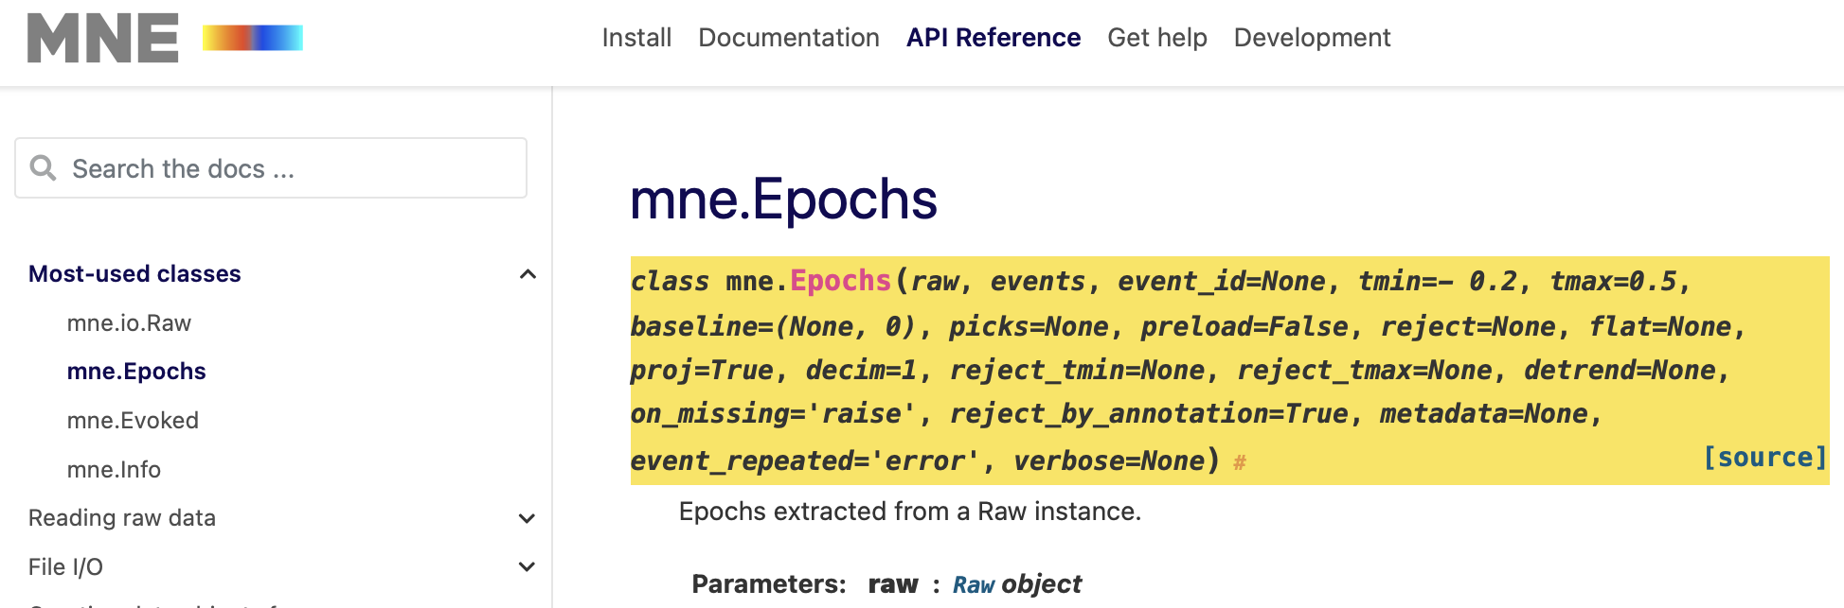Select mne.Epochs in the sidebar

136,372
